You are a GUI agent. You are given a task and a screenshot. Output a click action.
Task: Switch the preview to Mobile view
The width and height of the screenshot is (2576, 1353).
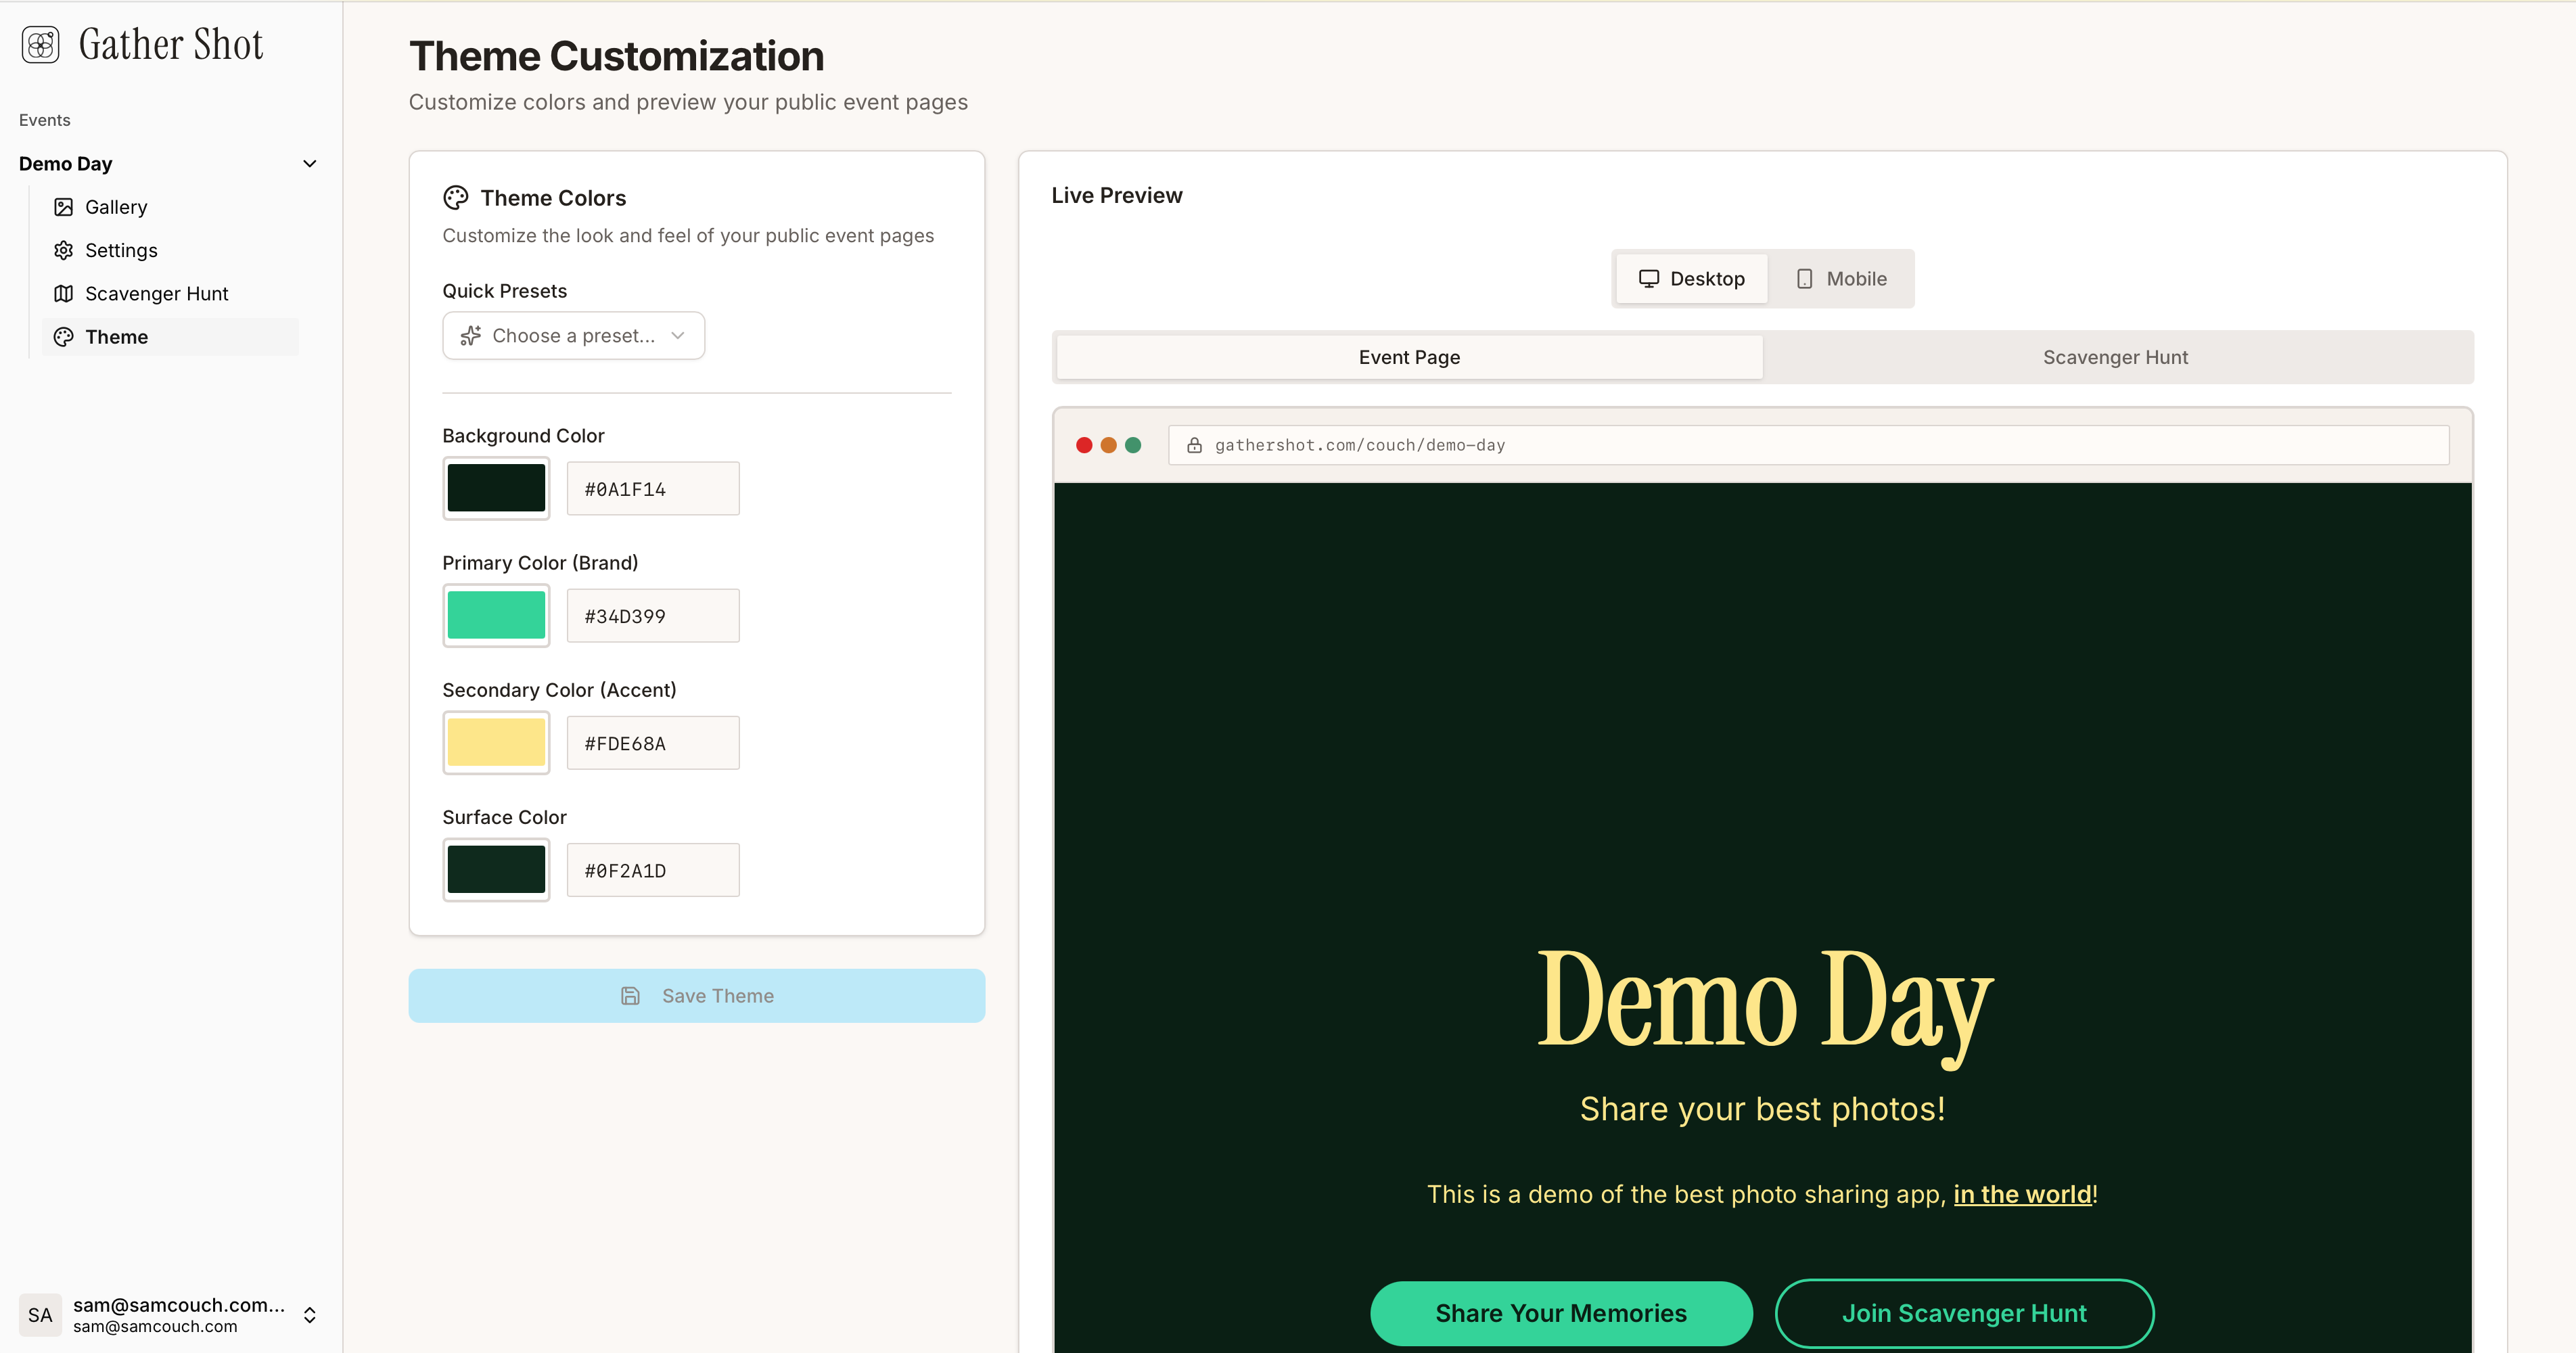point(1841,278)
